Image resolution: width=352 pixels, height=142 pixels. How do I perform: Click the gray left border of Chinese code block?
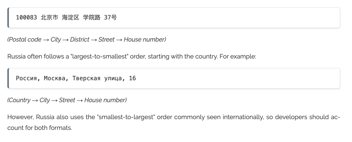[x=8, y=18]
